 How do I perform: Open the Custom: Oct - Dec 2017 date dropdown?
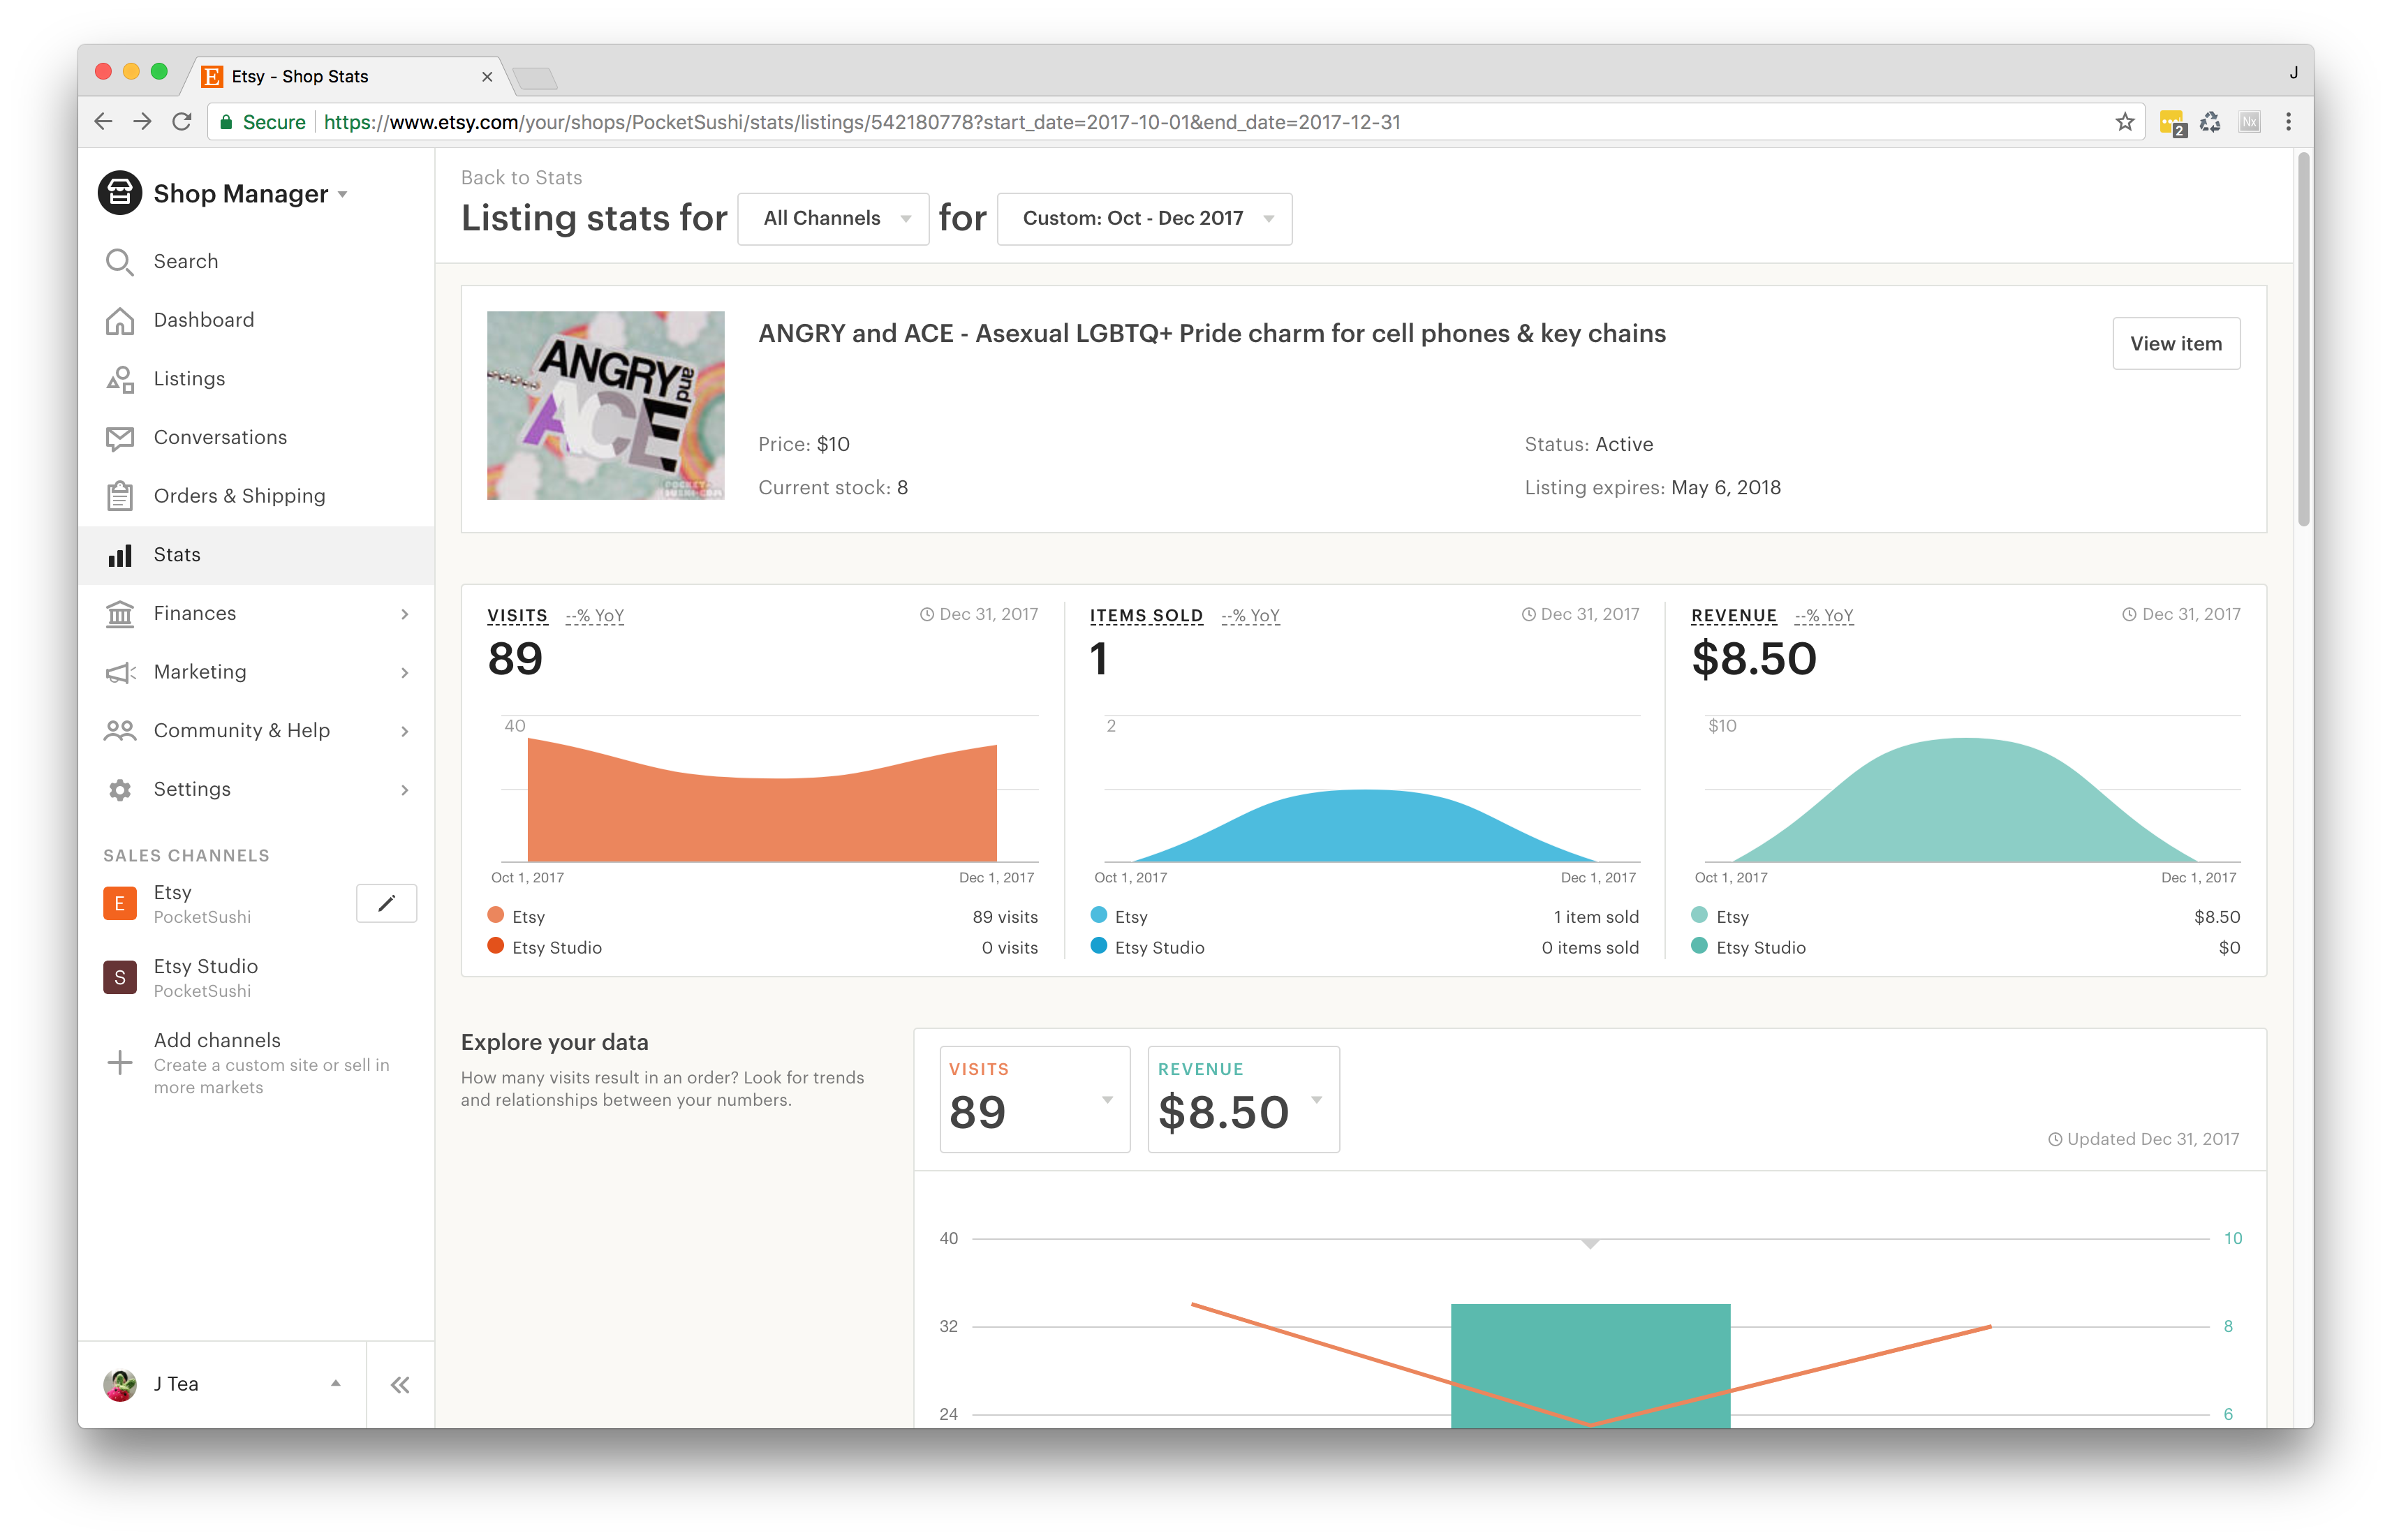[x=1144, y=218]
